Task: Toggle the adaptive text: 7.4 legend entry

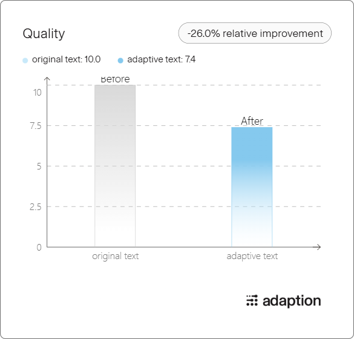Action: coord(157,59)
